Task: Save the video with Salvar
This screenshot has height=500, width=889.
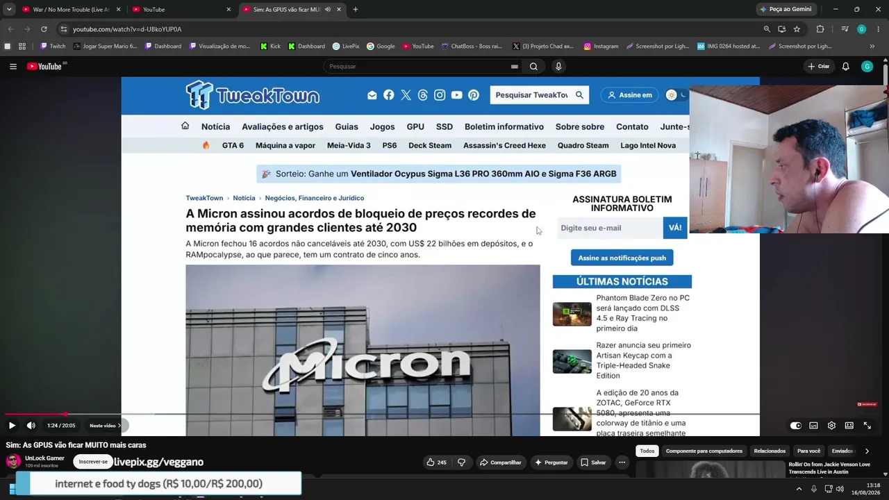Action: [x=593, y=462]
